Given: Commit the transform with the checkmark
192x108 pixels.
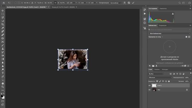Looking at the screenshot, I should (133, 3).
